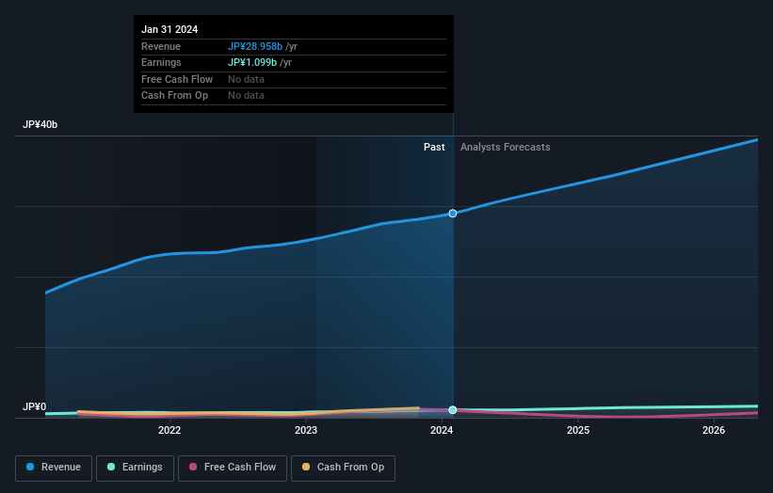Click the tooltip's Cash From Op row label
The width and height of the screenshot is (773, 493).
coord(174,96)
